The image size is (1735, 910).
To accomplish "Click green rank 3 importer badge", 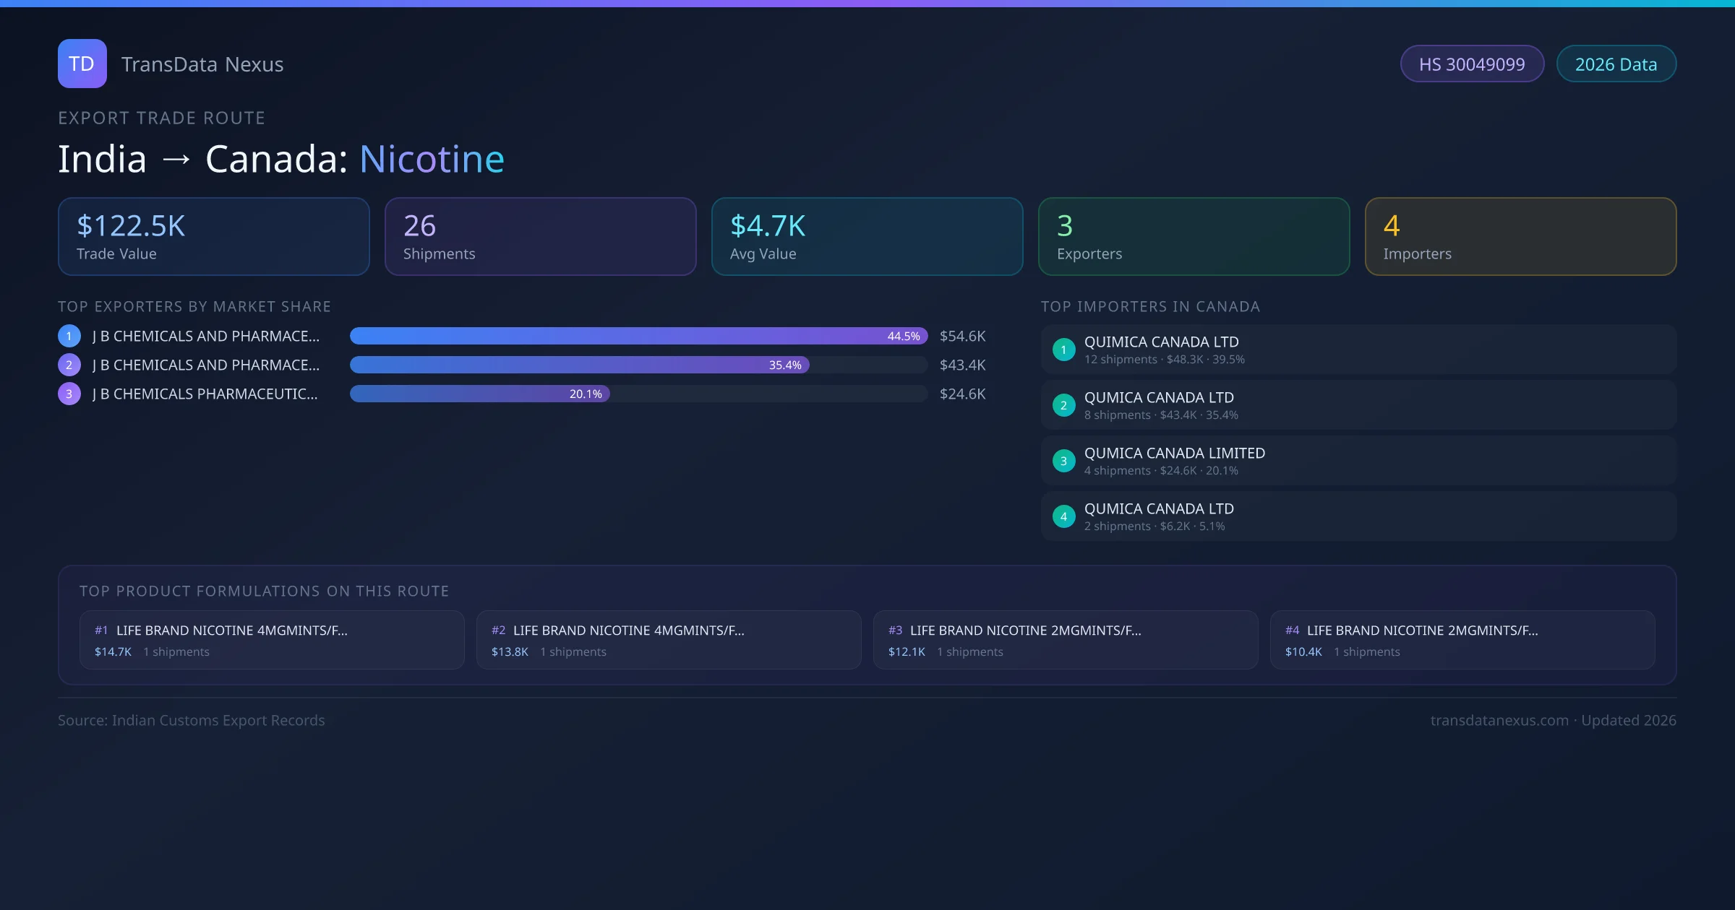I will pos(1063,461).
